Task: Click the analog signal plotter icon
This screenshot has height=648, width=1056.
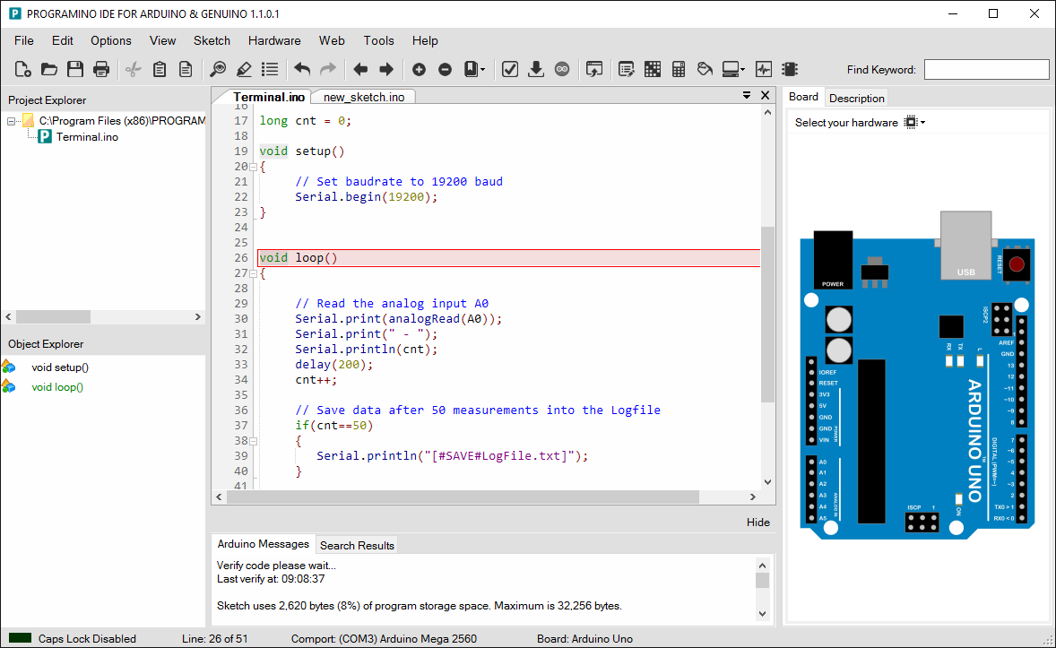Action: pos(764,69)
